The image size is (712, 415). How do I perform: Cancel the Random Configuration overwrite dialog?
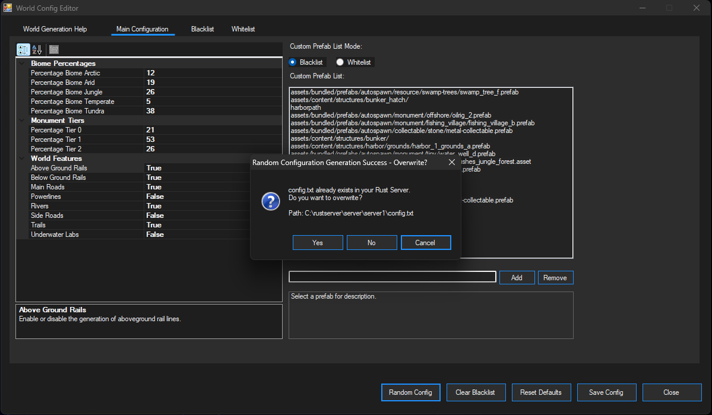coord(425,242)
